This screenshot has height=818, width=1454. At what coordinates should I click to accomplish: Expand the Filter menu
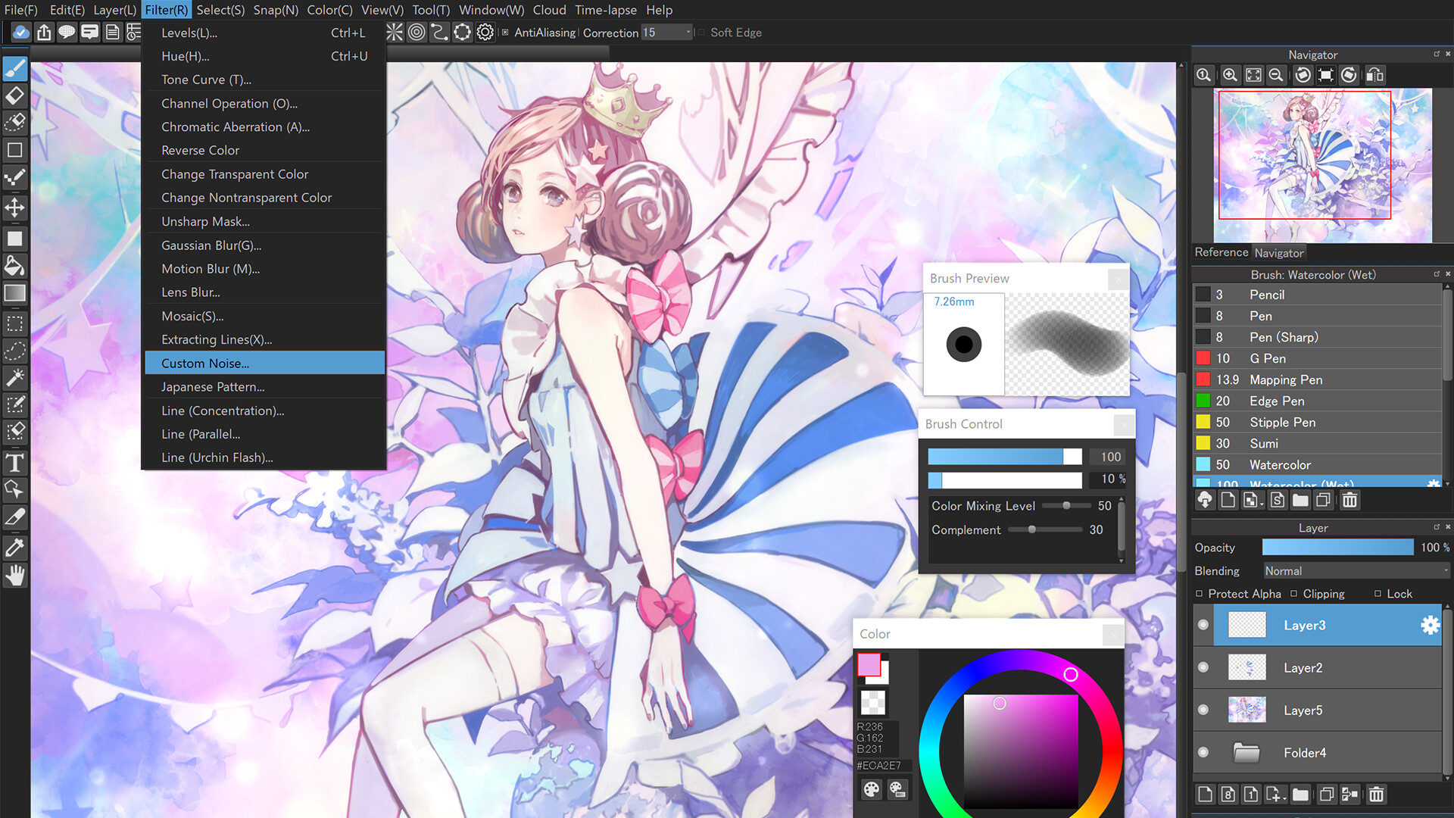click(x=165, y=10)
